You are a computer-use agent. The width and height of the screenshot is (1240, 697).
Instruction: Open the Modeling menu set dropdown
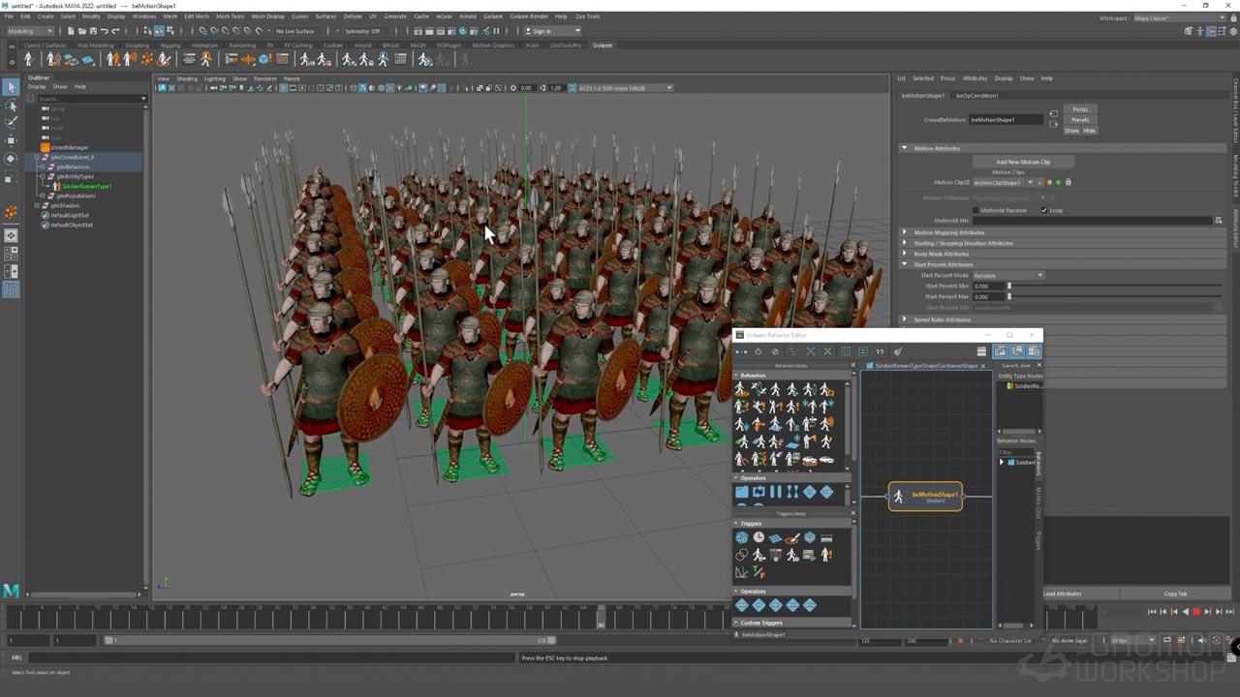click(31, 31)
